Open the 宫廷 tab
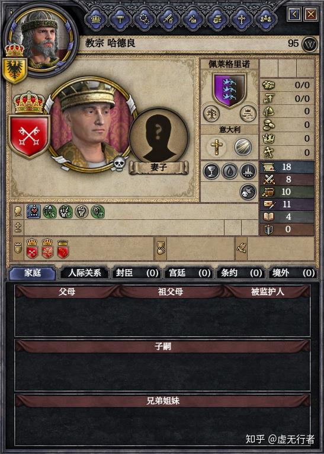 [x=189, y=273]
